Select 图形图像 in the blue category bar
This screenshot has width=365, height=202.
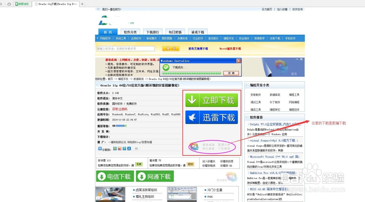pos(167,38)
